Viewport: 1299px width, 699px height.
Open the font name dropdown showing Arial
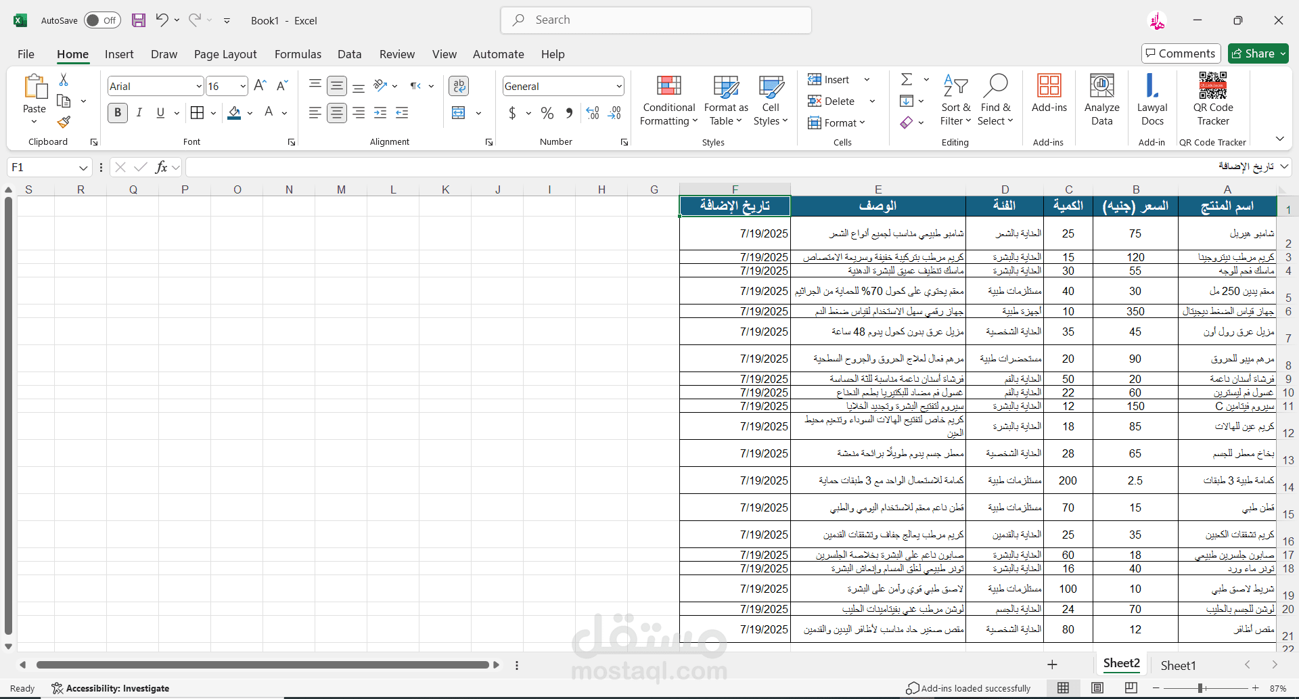pos(199,87)
